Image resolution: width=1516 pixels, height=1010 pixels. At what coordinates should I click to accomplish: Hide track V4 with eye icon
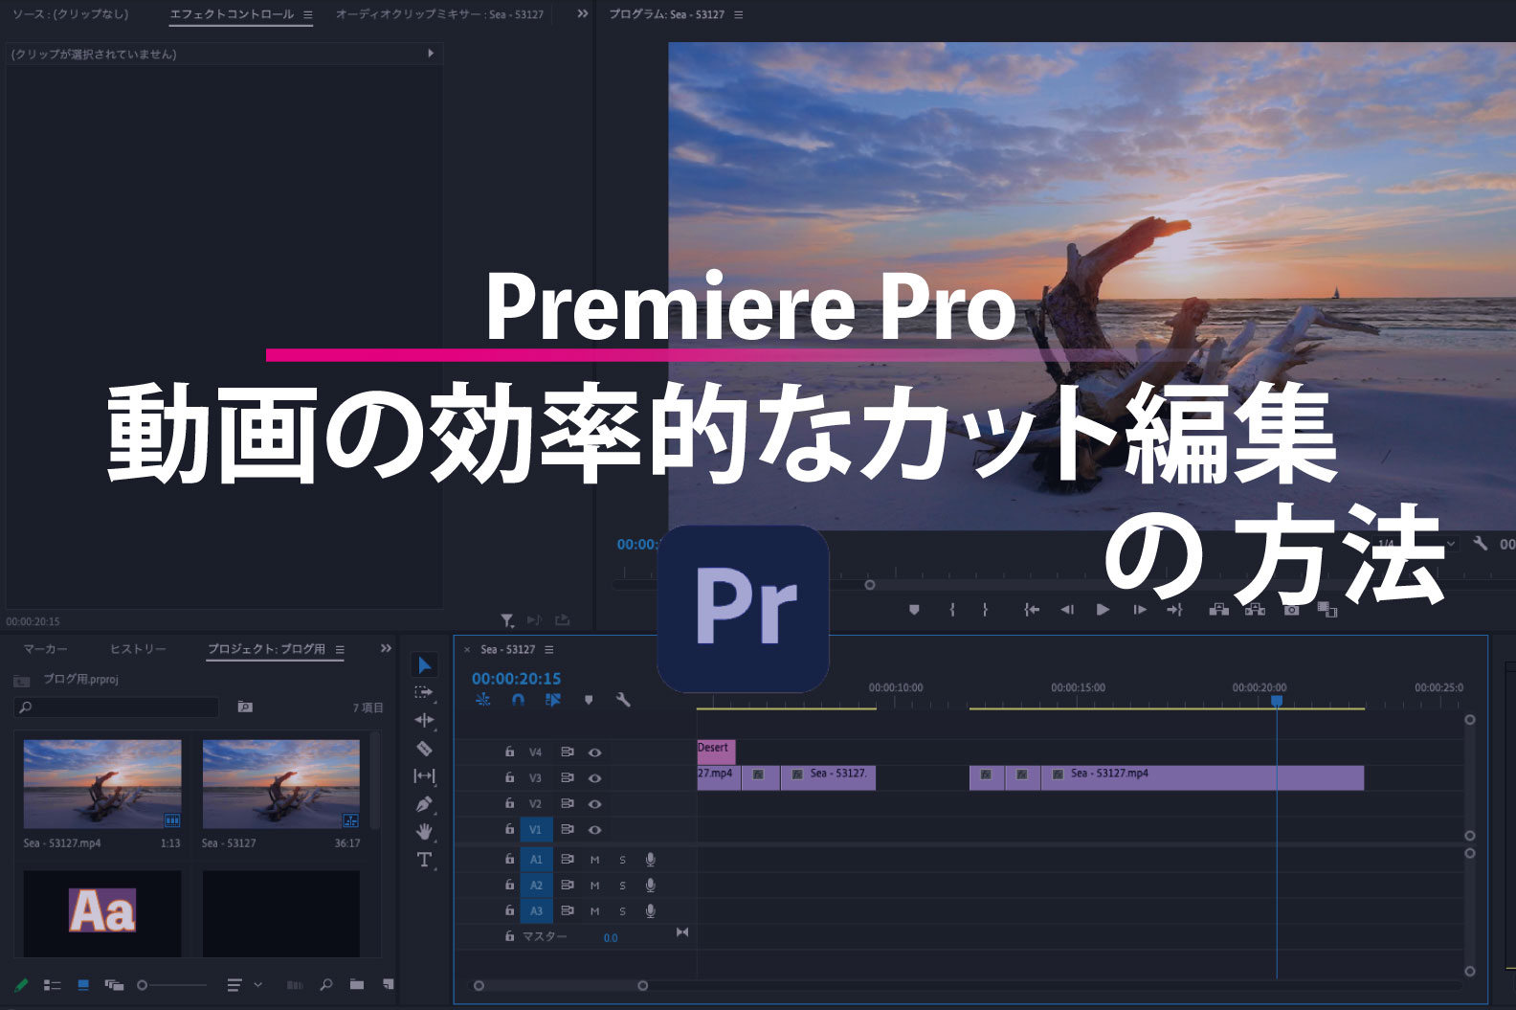pos(594,752)
